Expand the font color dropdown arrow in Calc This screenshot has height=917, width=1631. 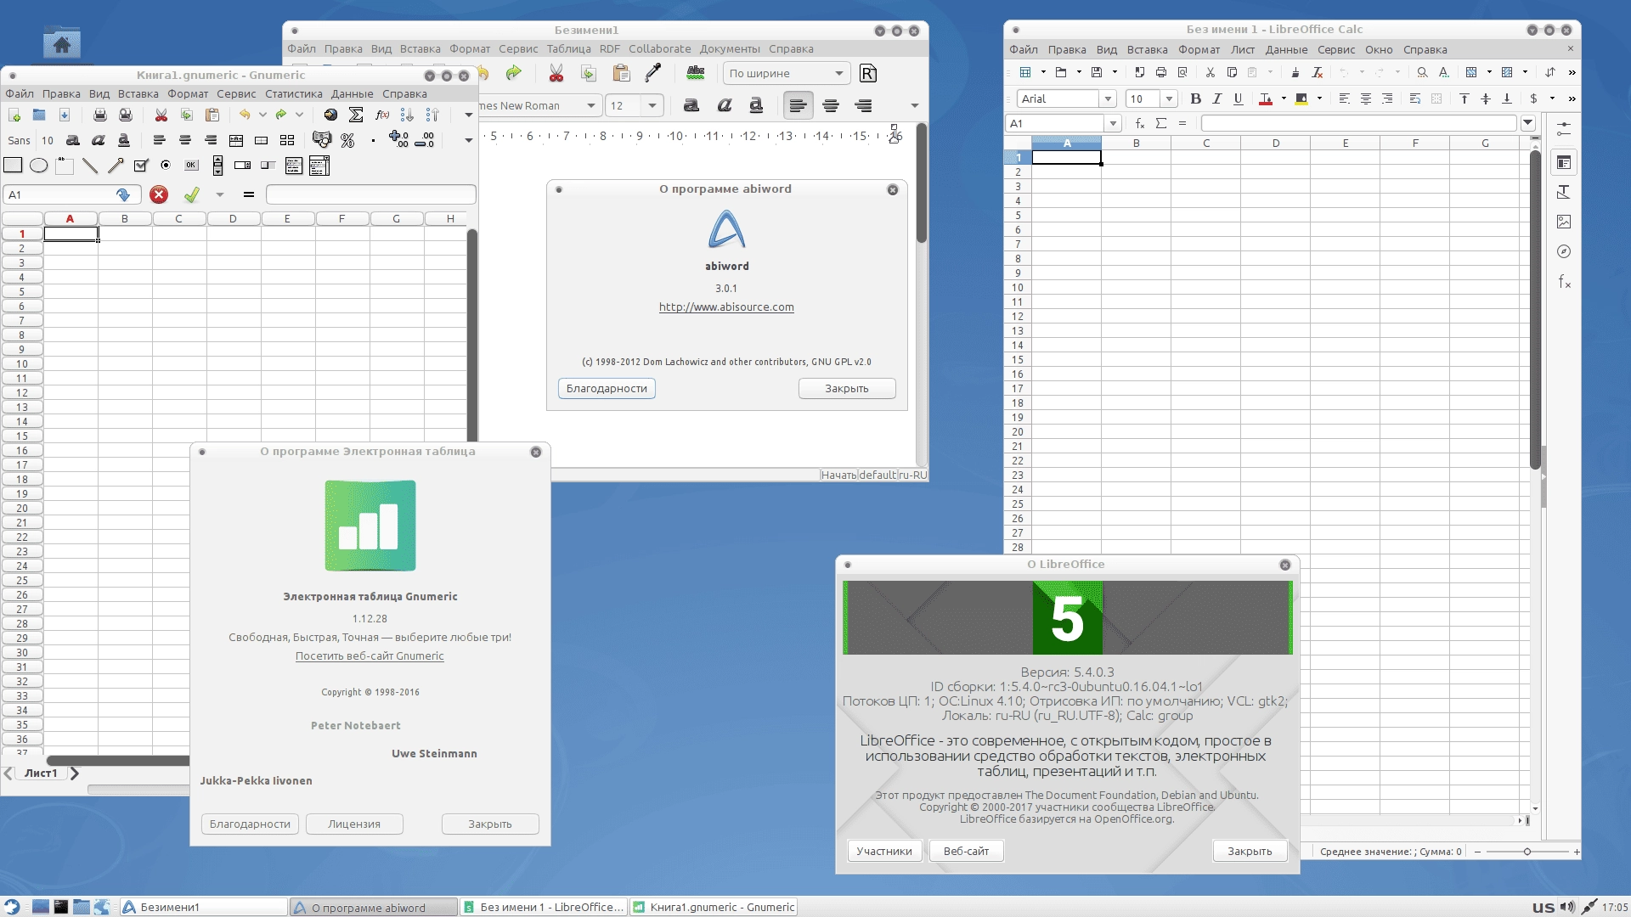tap(1284, 98)
